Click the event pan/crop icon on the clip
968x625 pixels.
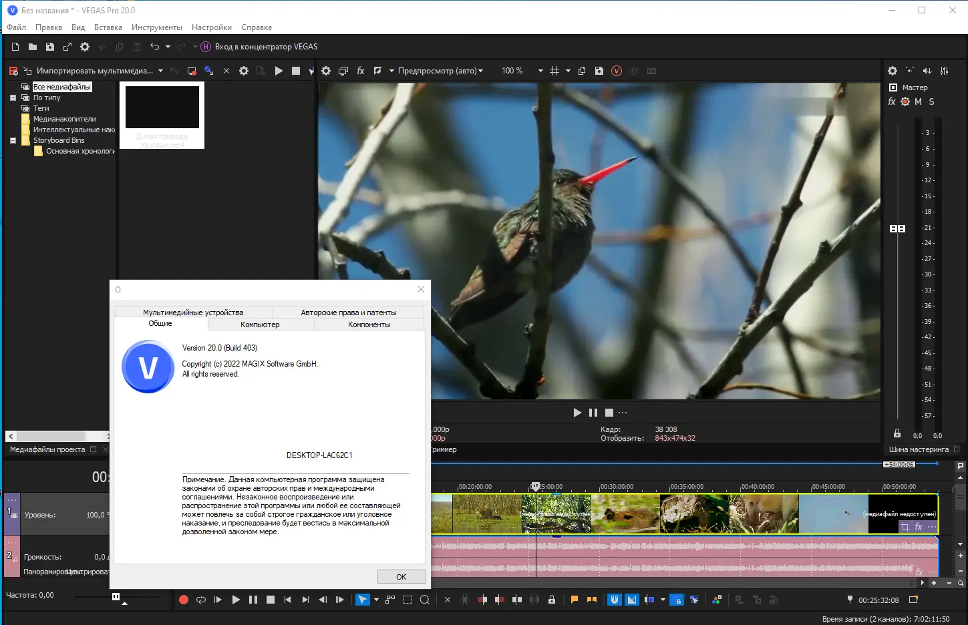point(905,527)
